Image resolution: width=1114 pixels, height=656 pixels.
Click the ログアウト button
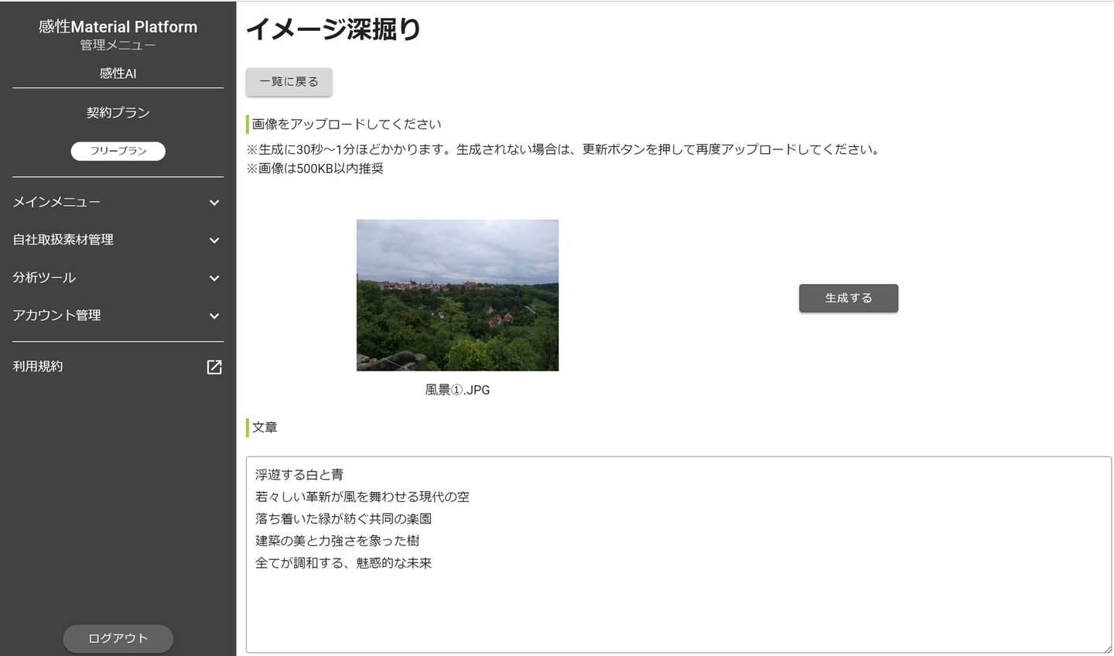pos(118,638)
